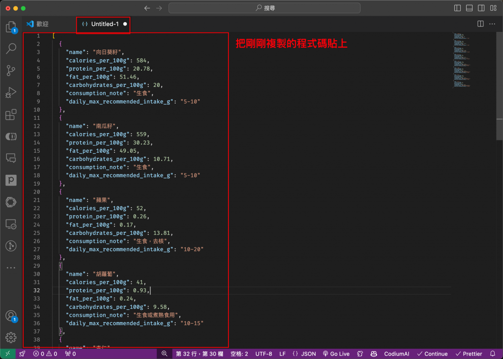Click the "name": "胡蘿蔔" line
Image resolution: width=503 pixels, height=359 pixels.
coord(92,274)
